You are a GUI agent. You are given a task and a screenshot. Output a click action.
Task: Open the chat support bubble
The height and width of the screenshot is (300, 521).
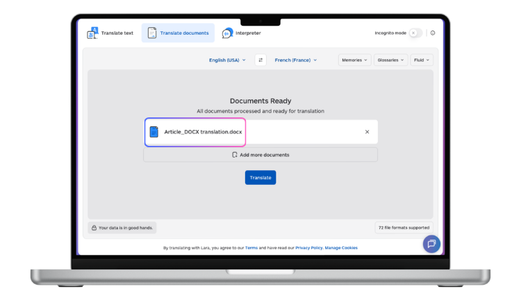pyautogui.click(x=431, y=244)
